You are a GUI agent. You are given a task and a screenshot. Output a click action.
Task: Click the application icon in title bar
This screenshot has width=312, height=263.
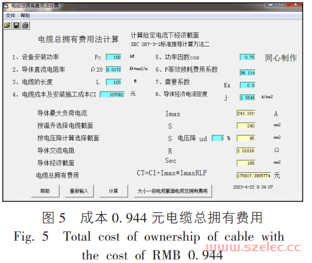(6, 6)
